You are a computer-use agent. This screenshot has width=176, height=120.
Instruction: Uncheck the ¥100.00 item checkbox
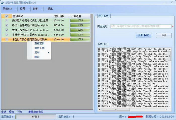pos(7,39)
